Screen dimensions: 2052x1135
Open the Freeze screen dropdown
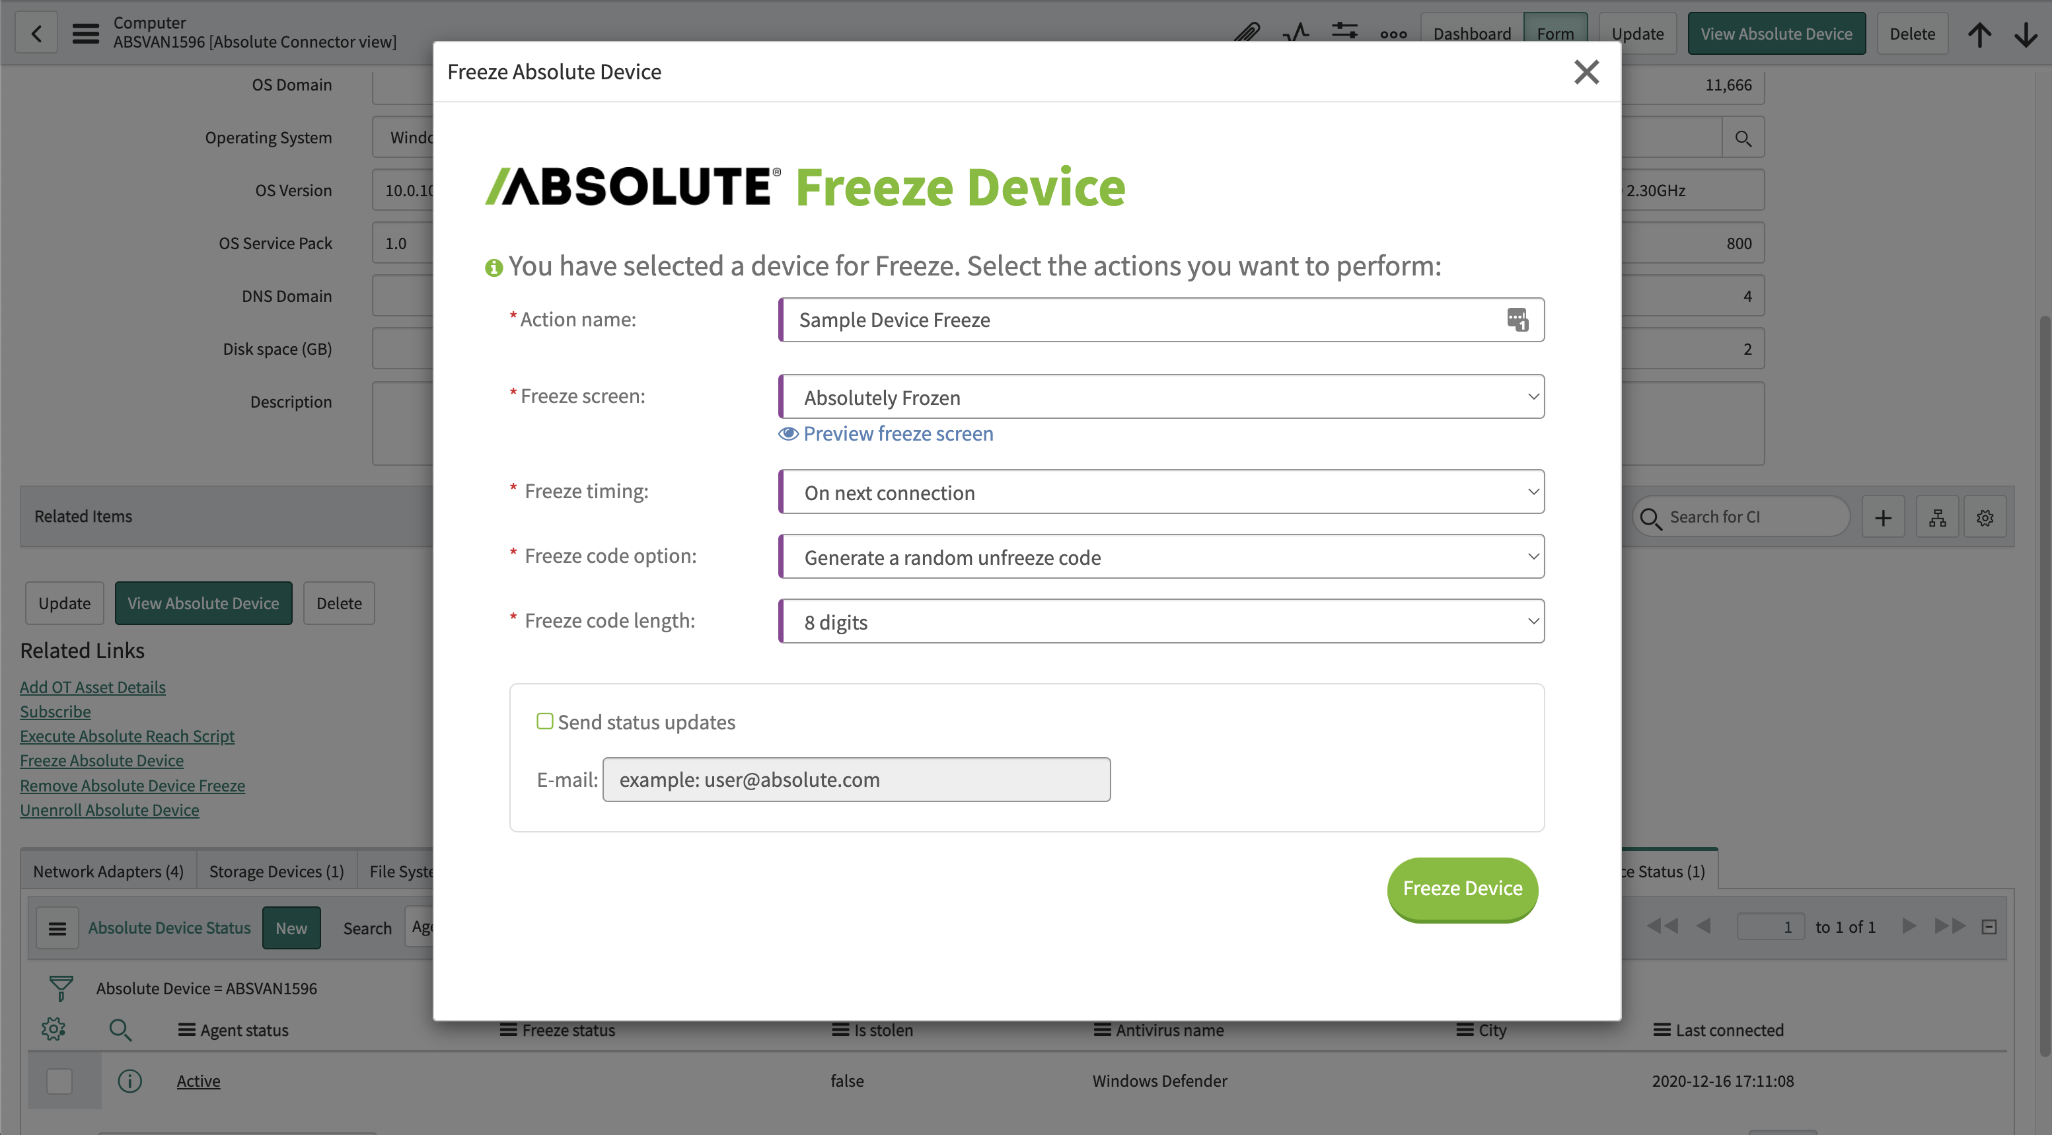pyautogui.click(x=1161, y=396)
